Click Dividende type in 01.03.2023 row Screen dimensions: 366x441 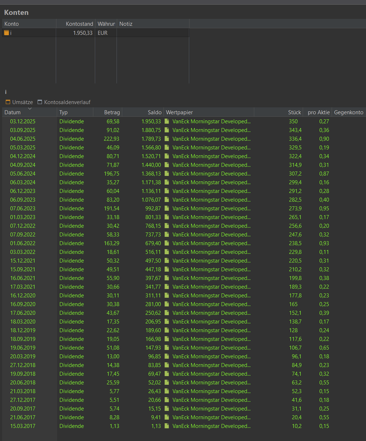pos(72,217)
